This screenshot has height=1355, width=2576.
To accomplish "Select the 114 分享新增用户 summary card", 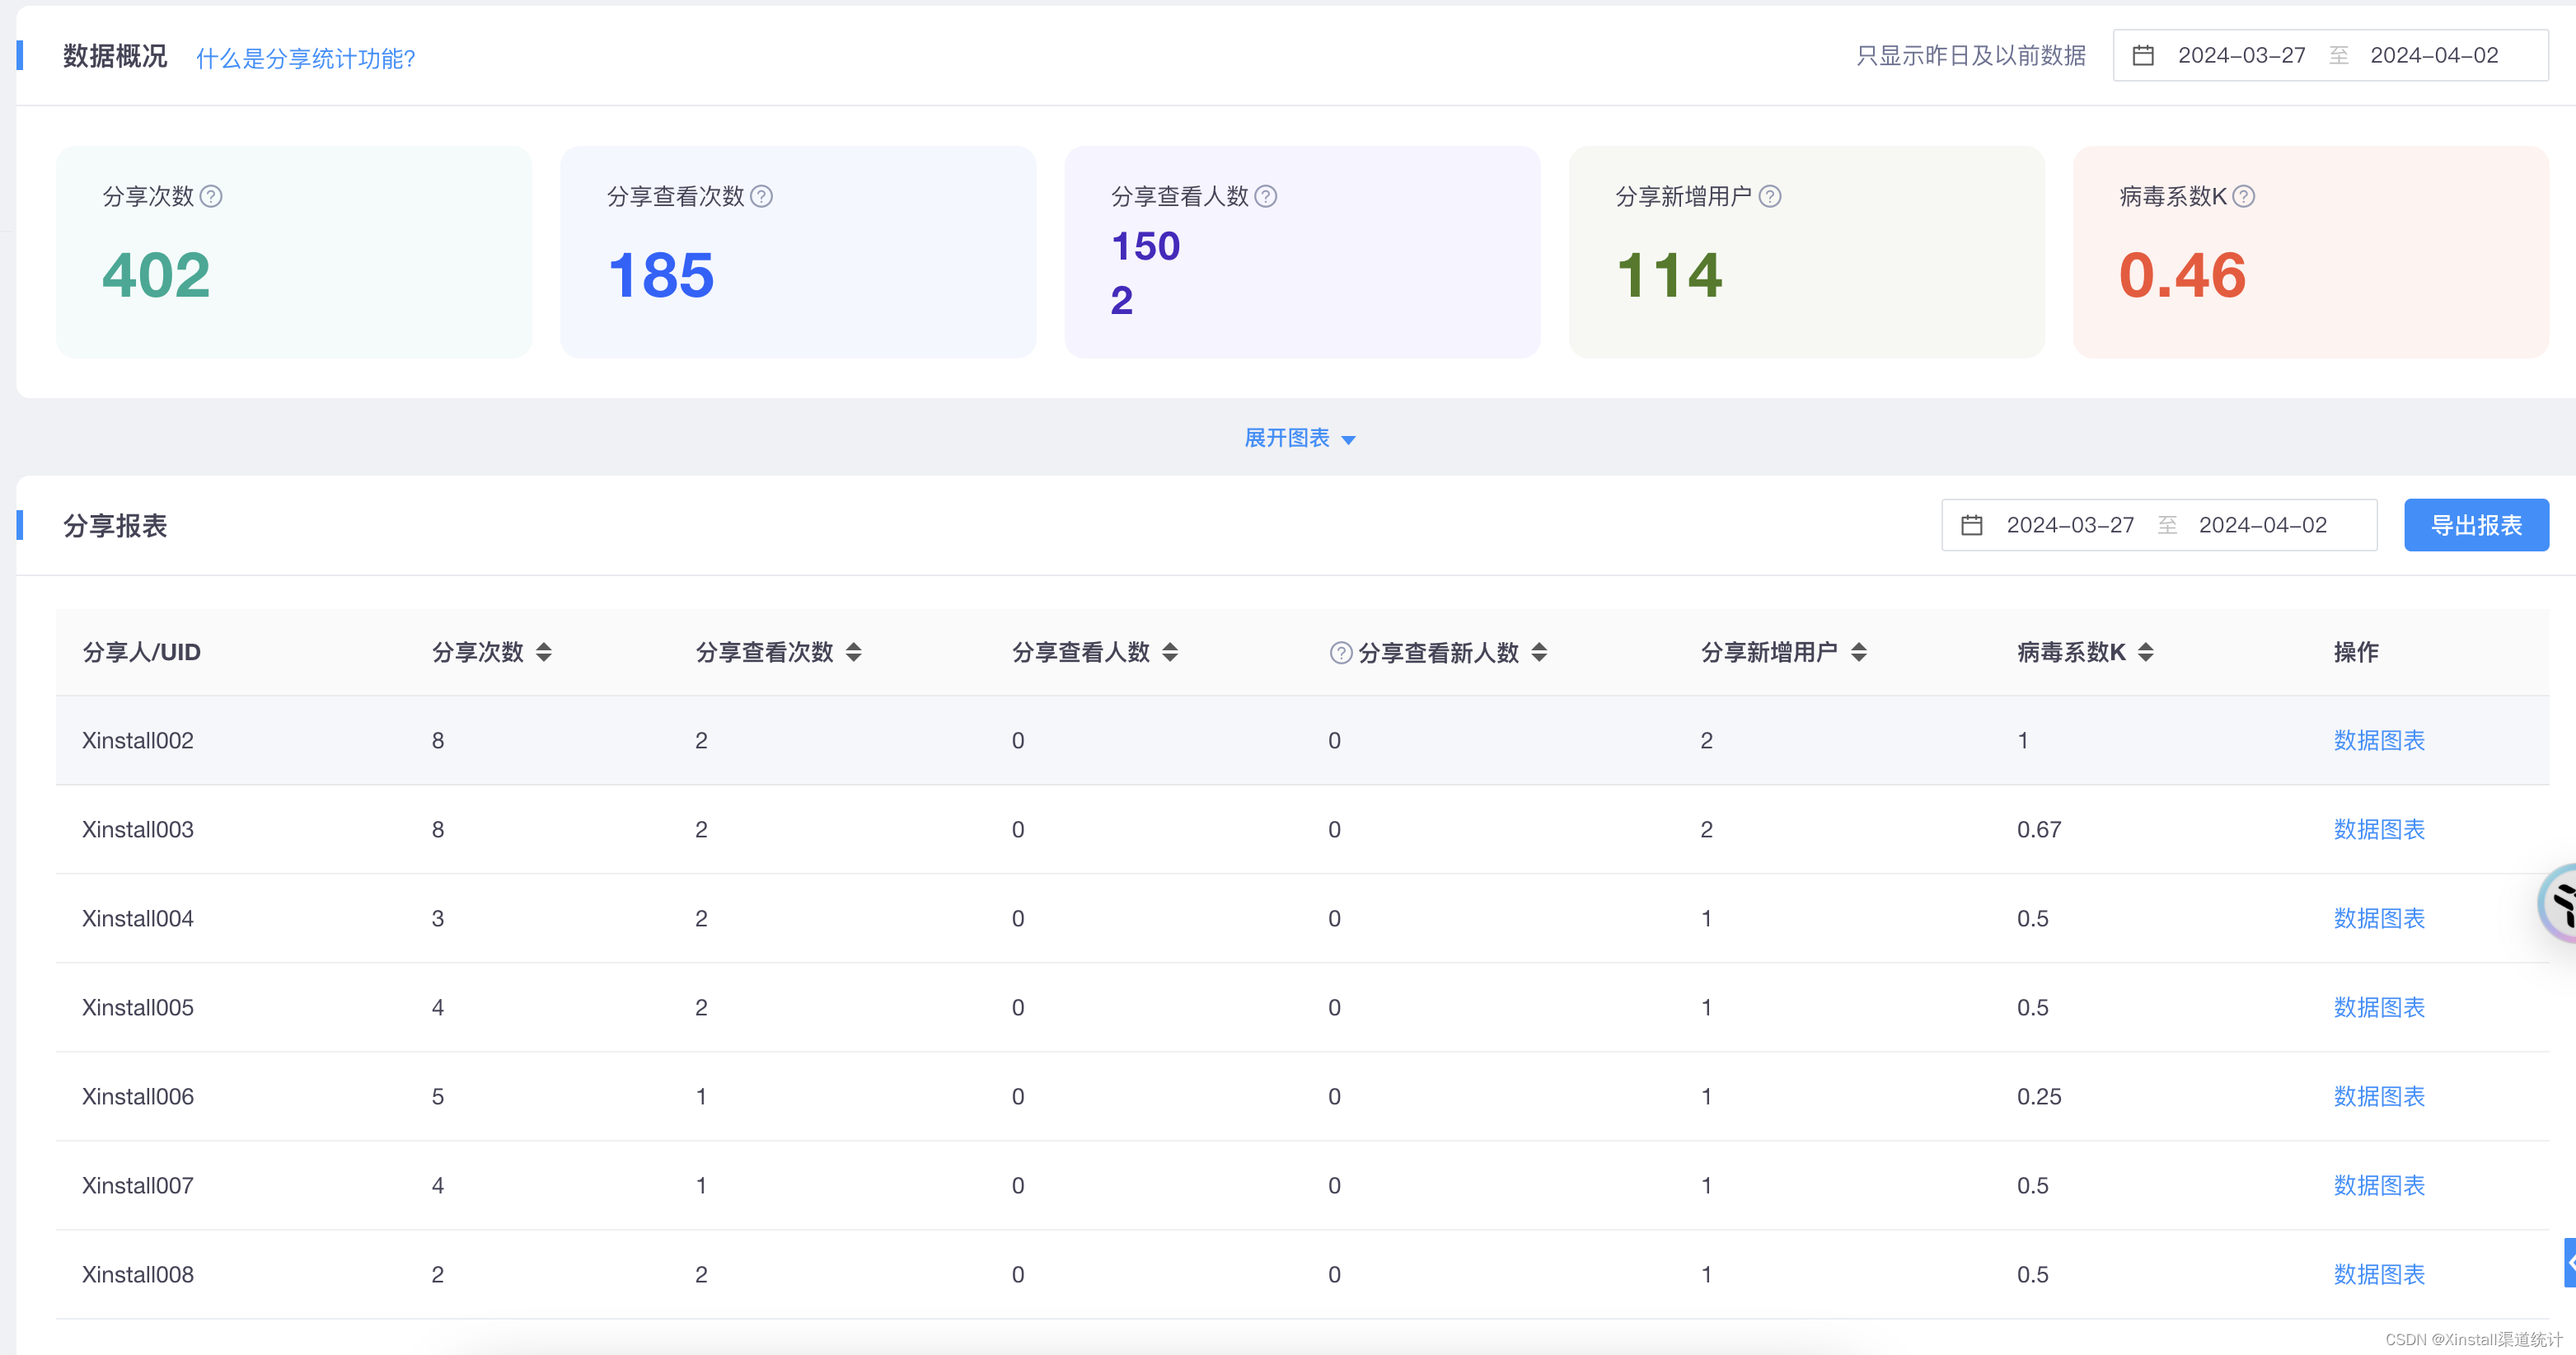I will pyautogui.click(x=1806, y=252).
